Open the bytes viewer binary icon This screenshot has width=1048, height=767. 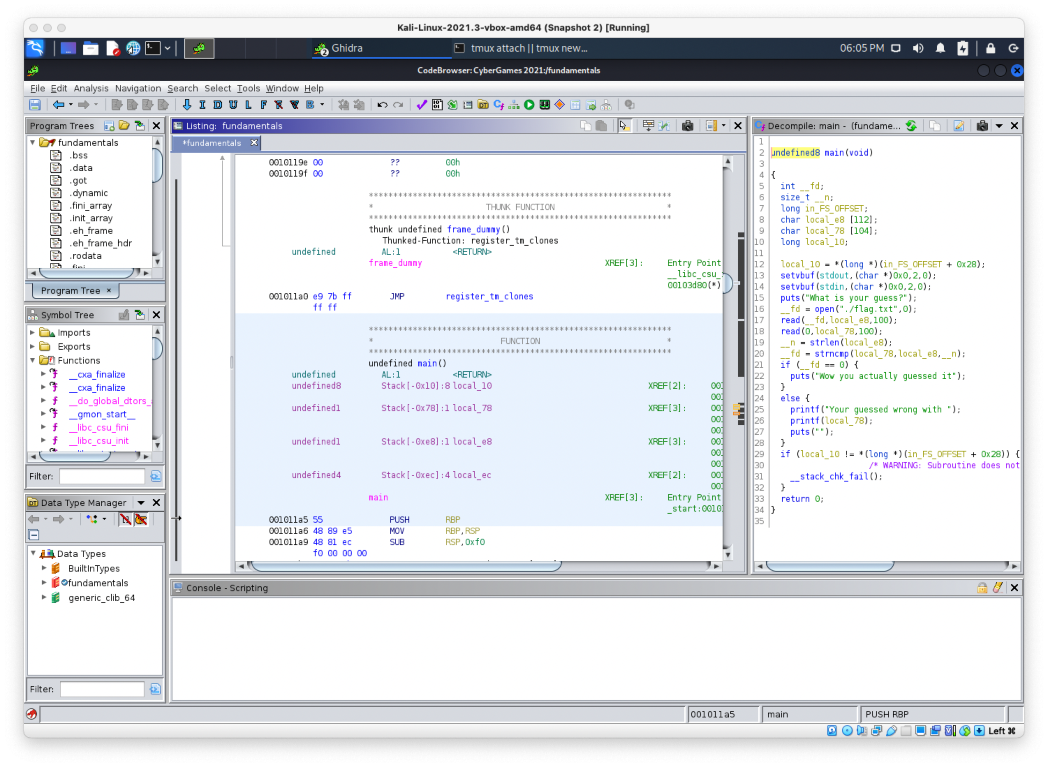[x=437, y=105]
